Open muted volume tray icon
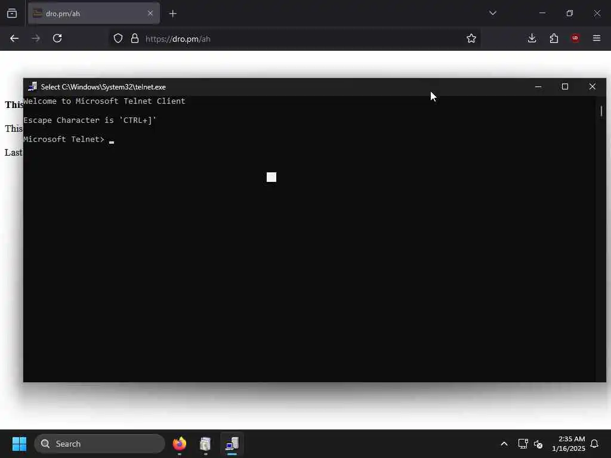The image size is (611, 458). (538, 444)
